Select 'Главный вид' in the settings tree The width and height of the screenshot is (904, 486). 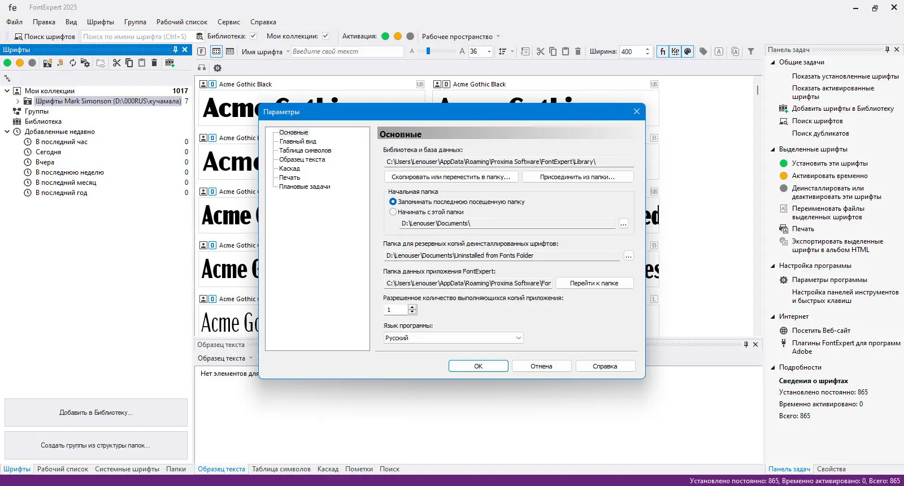298,141
